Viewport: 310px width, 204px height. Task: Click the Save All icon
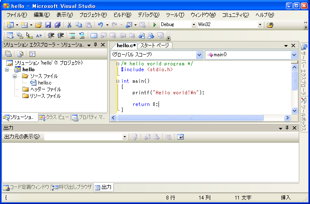[x=58, y=25]
